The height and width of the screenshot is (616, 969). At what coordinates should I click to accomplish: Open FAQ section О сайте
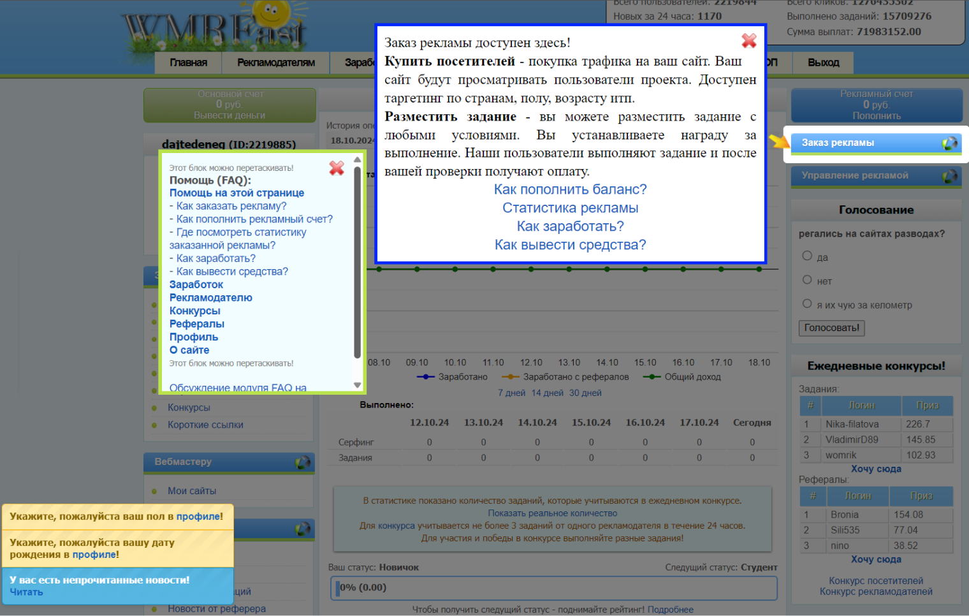[189, 350]
